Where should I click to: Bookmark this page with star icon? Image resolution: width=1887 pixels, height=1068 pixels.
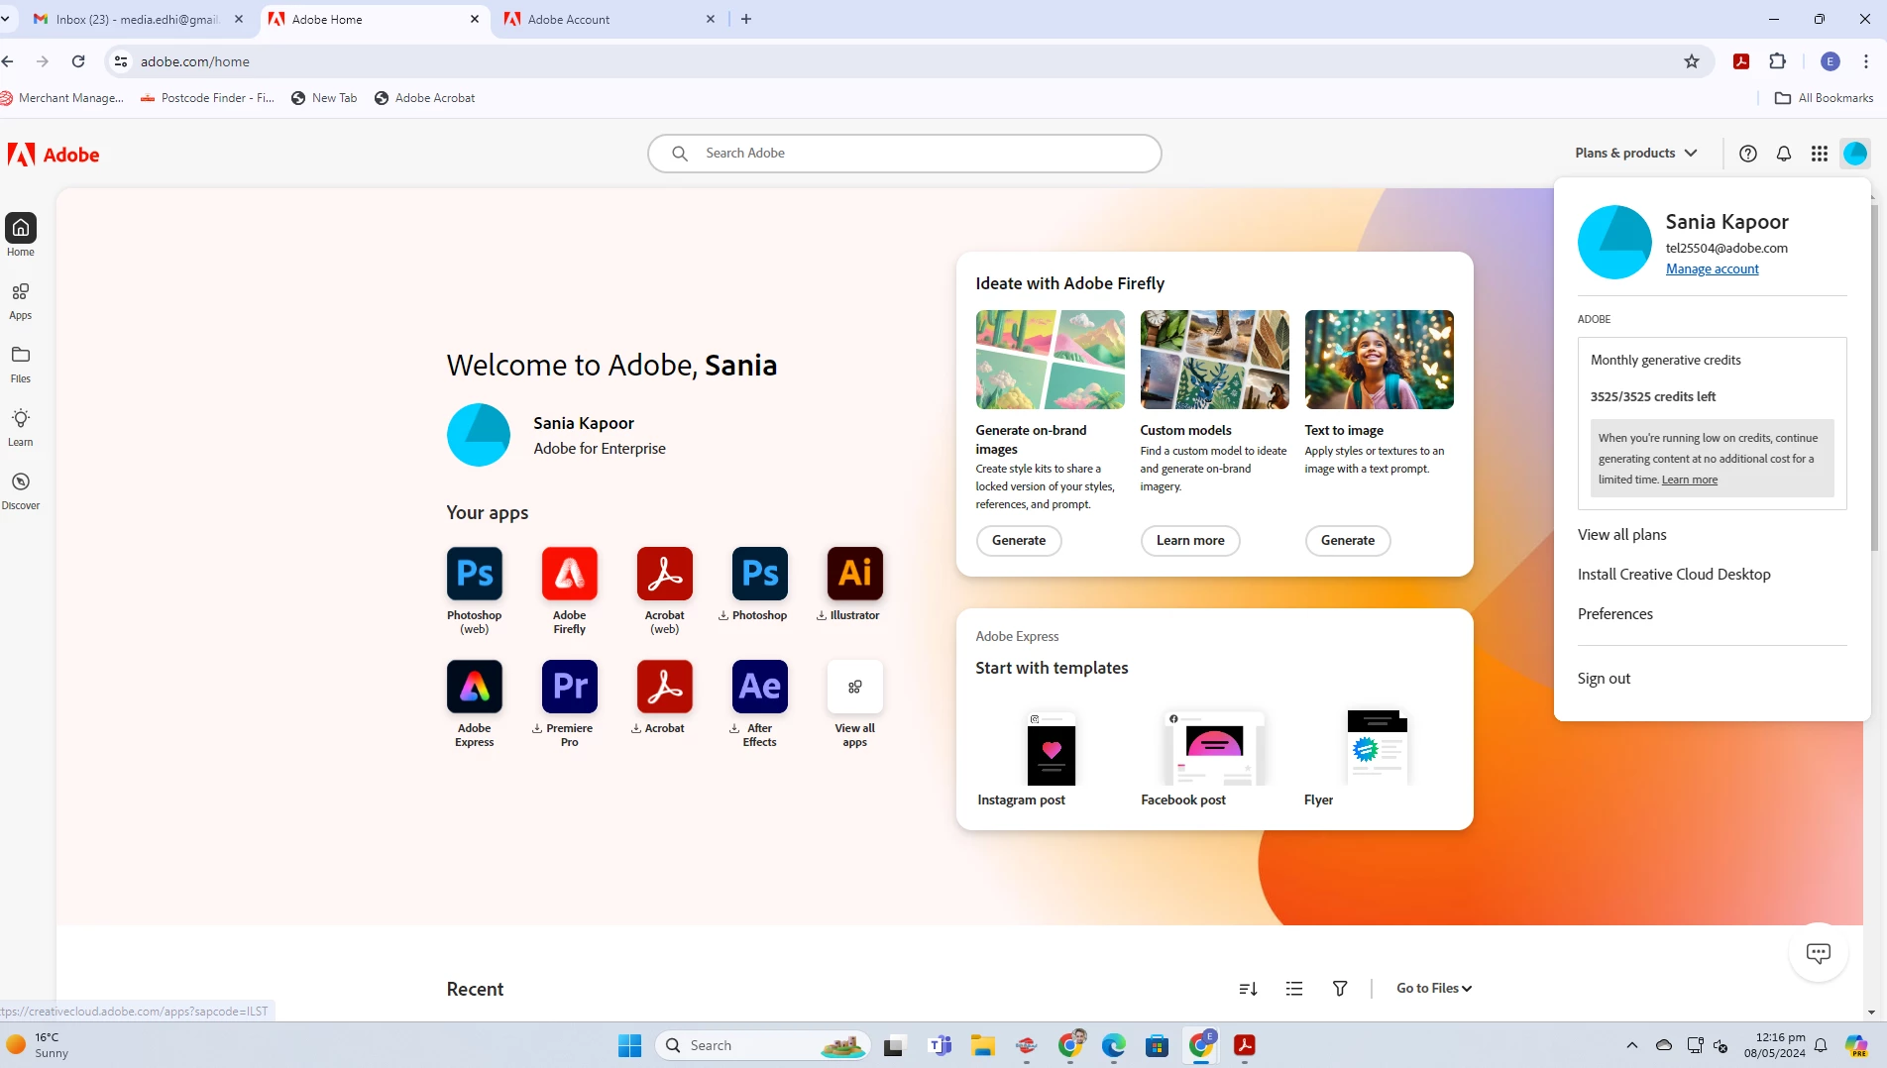click(x=1692, y=61)
